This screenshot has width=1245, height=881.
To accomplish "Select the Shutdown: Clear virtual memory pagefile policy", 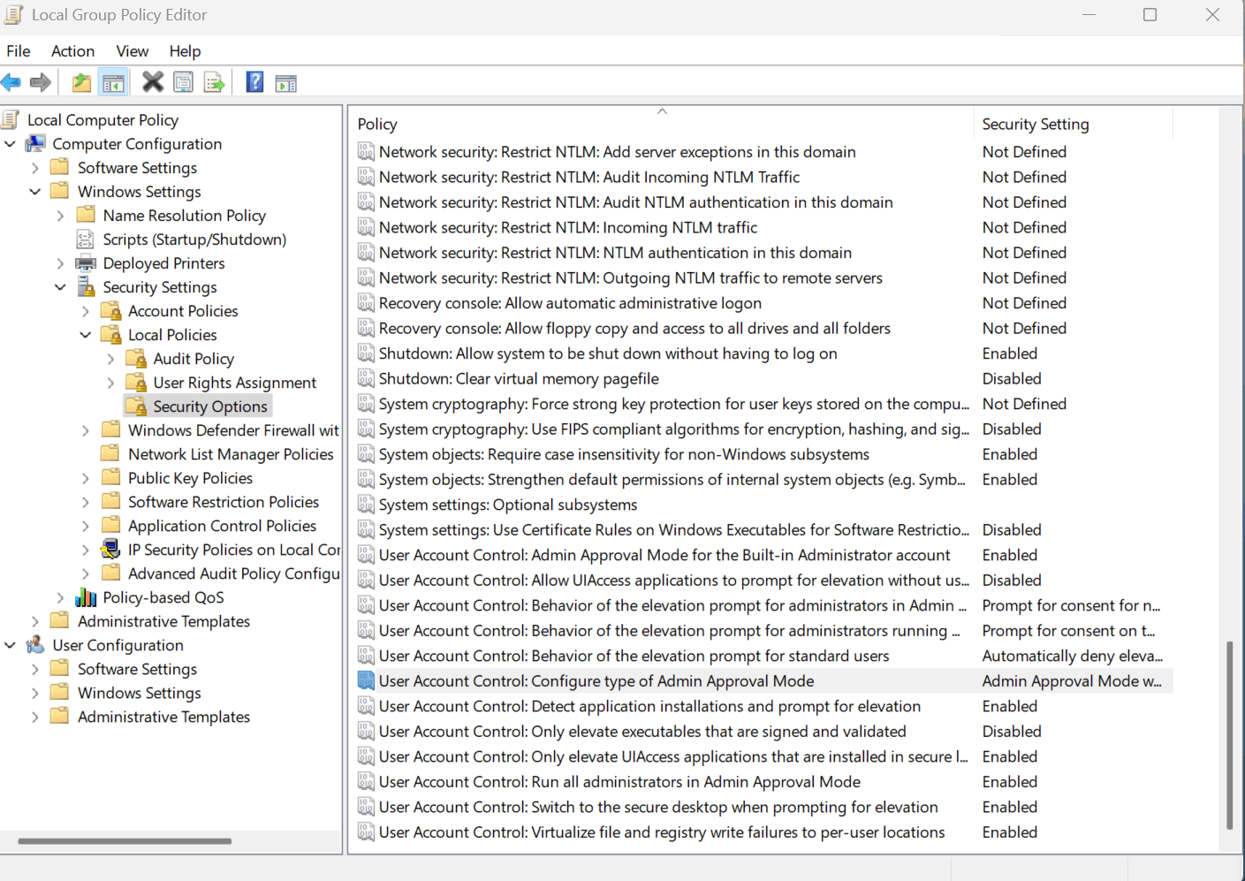I will click(x=519, y=379).
